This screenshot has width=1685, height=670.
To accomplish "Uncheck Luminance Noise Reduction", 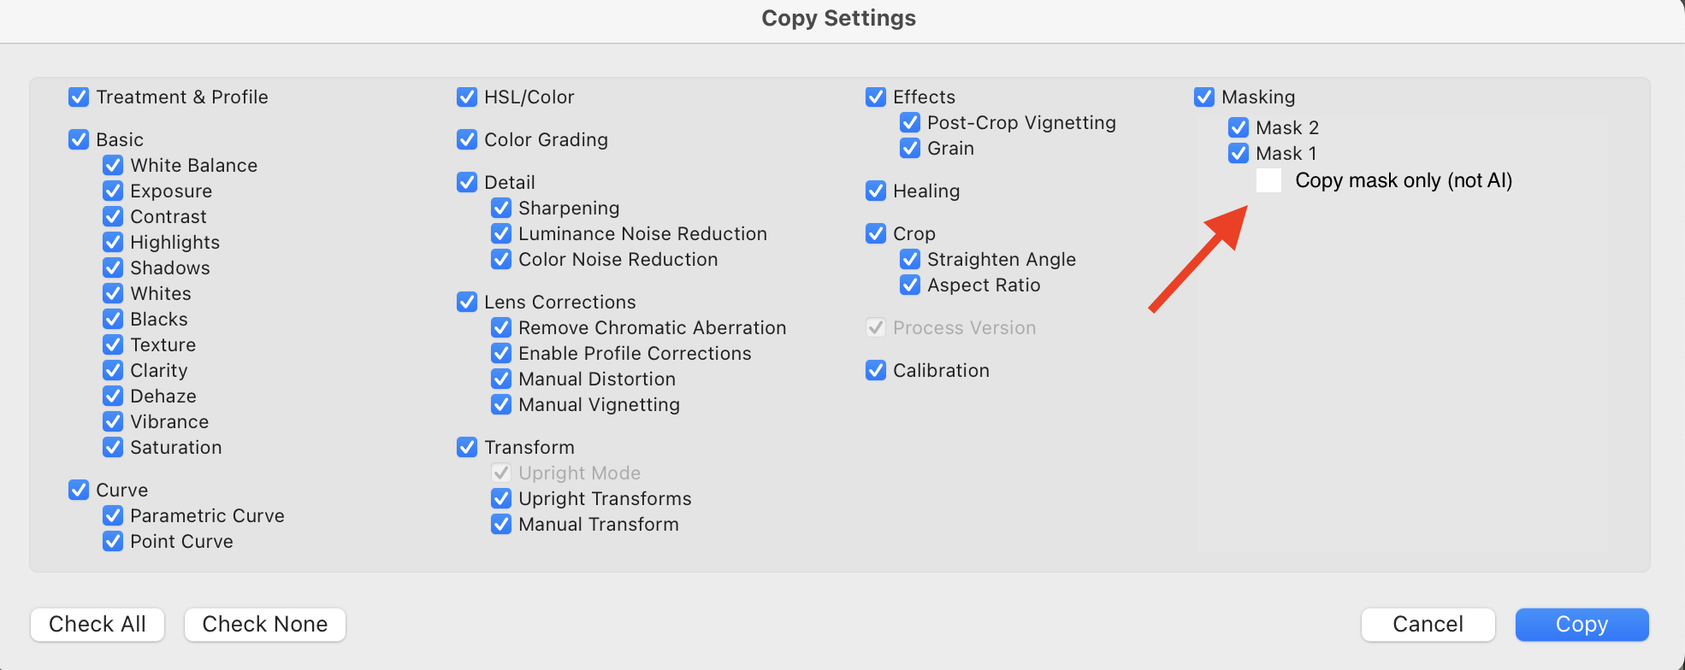I will click(501, 233).
